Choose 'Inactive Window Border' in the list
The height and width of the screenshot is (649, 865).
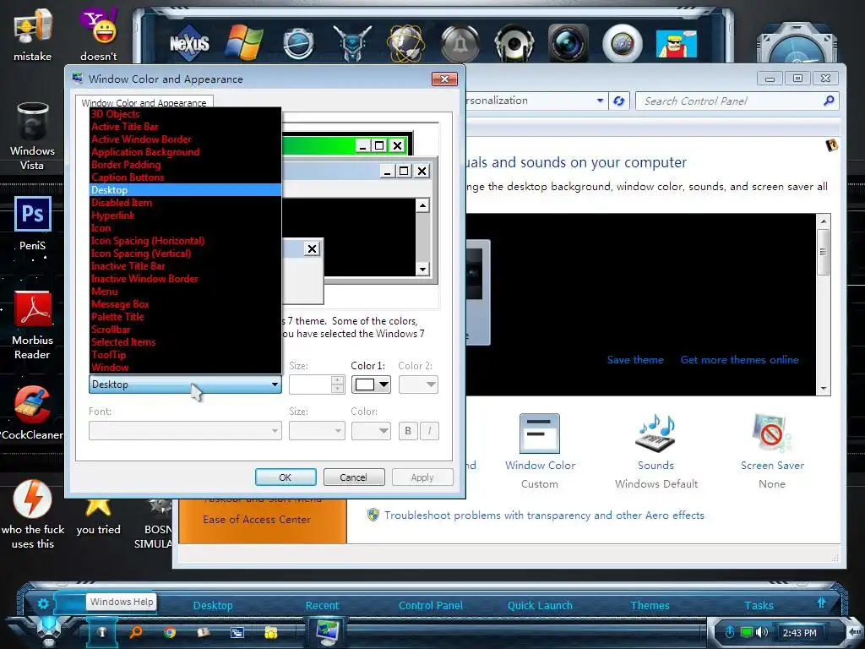(185, 279)
